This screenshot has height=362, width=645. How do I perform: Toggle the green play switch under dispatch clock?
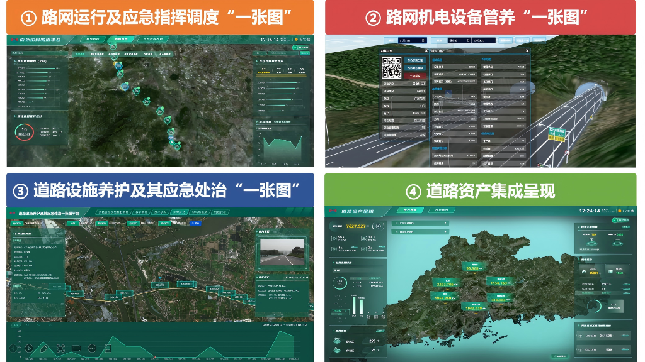coord(295,48)
